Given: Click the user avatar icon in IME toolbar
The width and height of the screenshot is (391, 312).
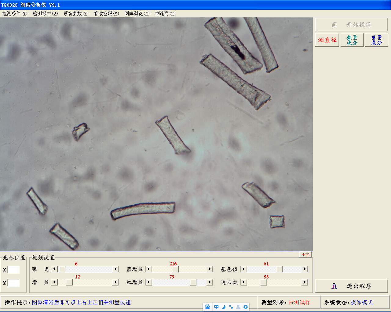Looking at the screenshot, I should coord(238,307).
